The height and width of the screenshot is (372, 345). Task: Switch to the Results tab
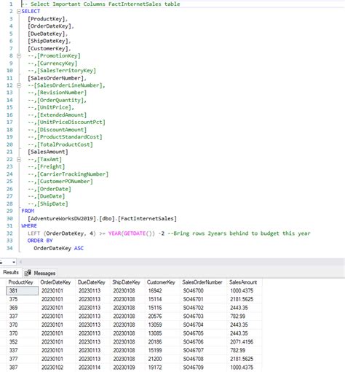pos(11,273)
